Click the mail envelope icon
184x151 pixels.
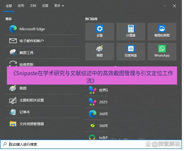pyautogui.click(x=13, y=41)
